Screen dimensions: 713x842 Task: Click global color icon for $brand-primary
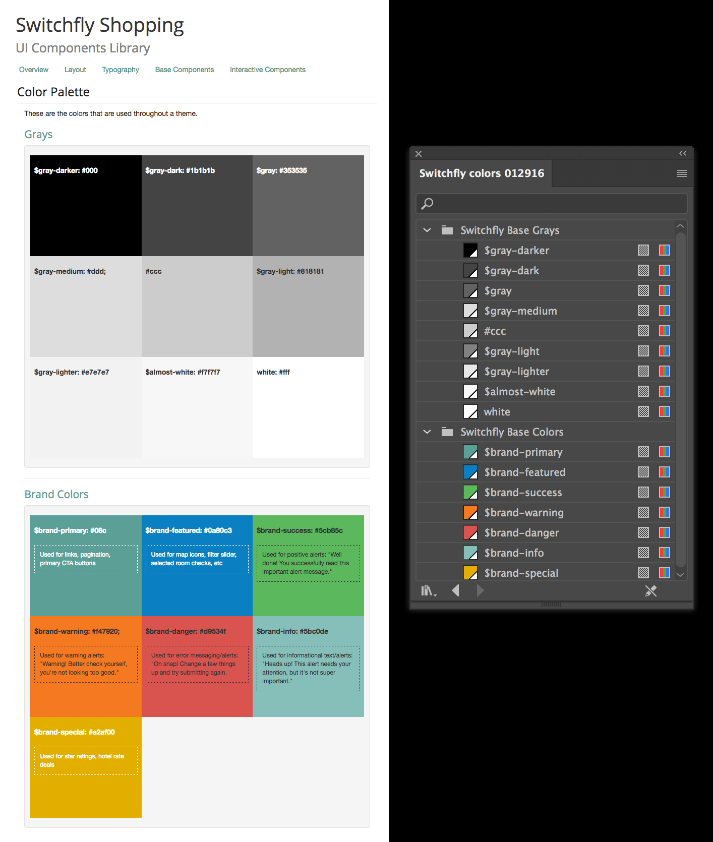pos(643,452)
